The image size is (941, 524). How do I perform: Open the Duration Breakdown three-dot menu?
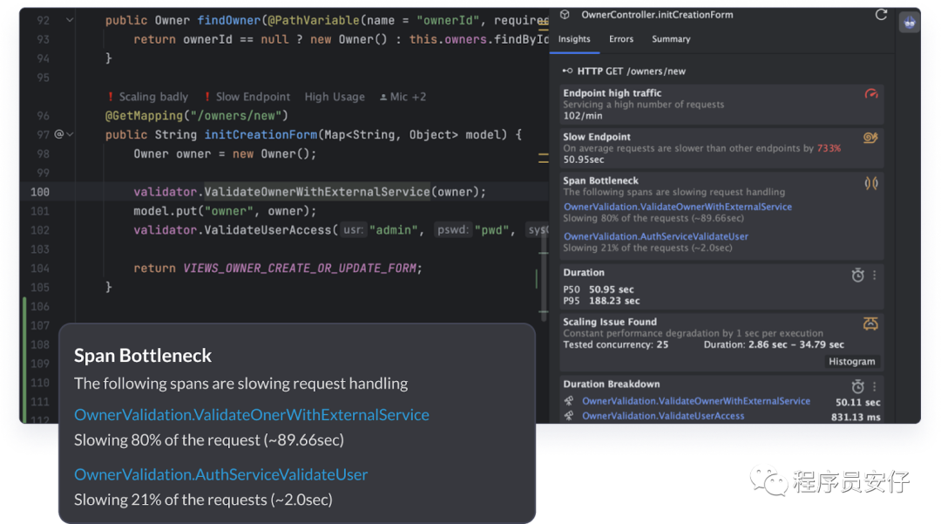(875, 386)
